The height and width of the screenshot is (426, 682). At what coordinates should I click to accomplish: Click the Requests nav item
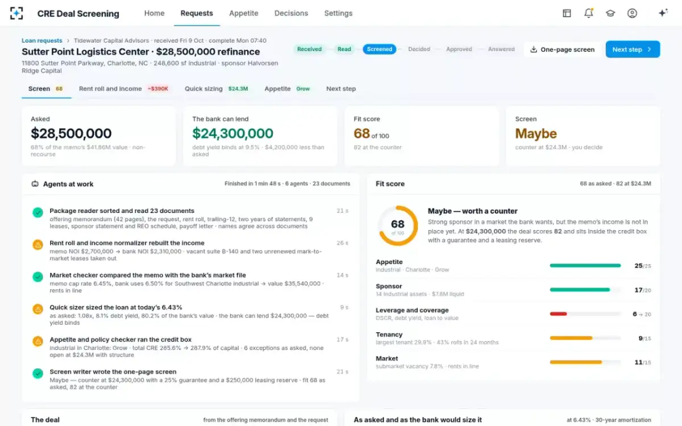[x=197, y=13]
